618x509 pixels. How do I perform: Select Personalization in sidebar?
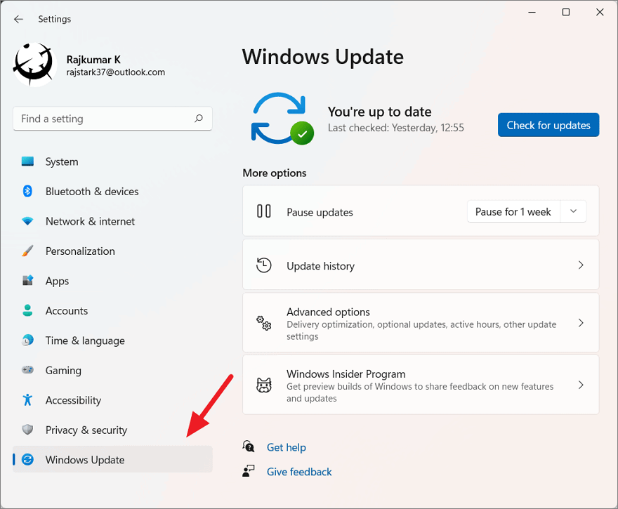(113, 251)
